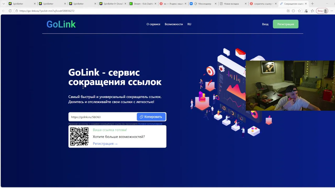Close the SpinBetter ▷ Онлайн tab

tap(125, 4)
